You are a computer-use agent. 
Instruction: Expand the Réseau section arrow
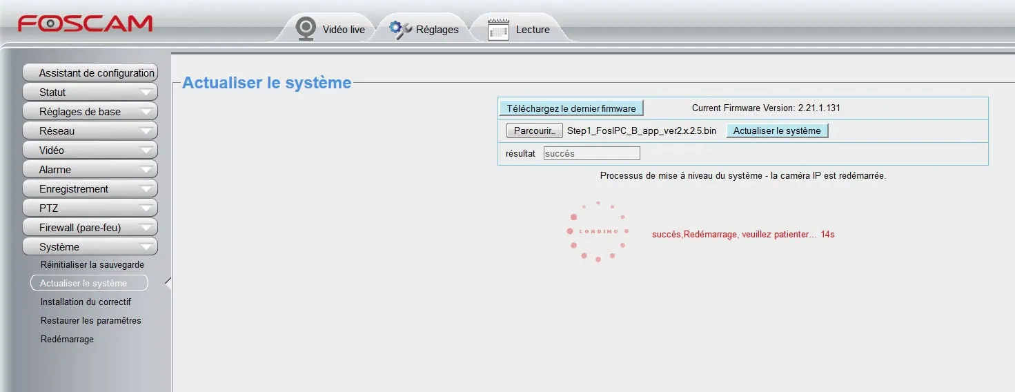[146, 131]
